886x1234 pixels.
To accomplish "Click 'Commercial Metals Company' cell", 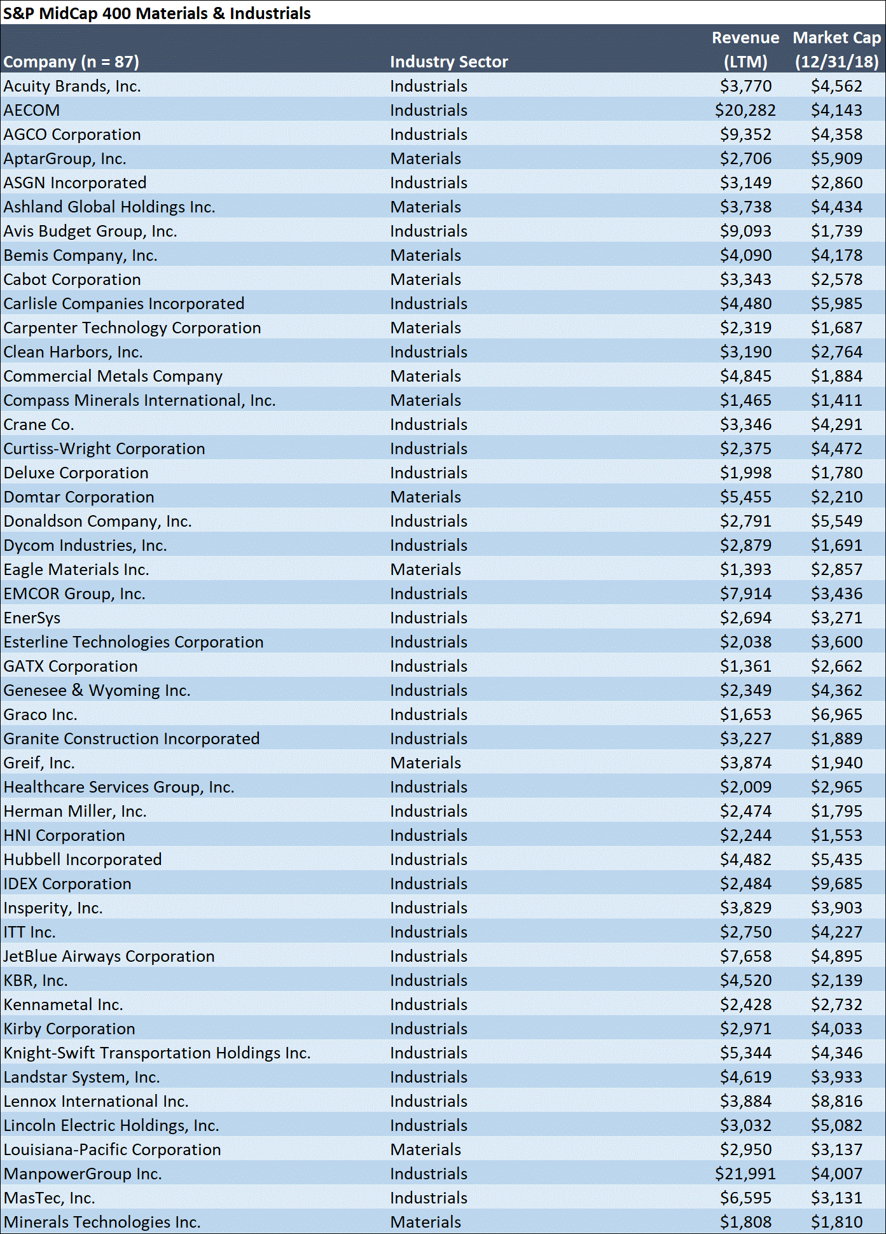I will coord(113,376).
